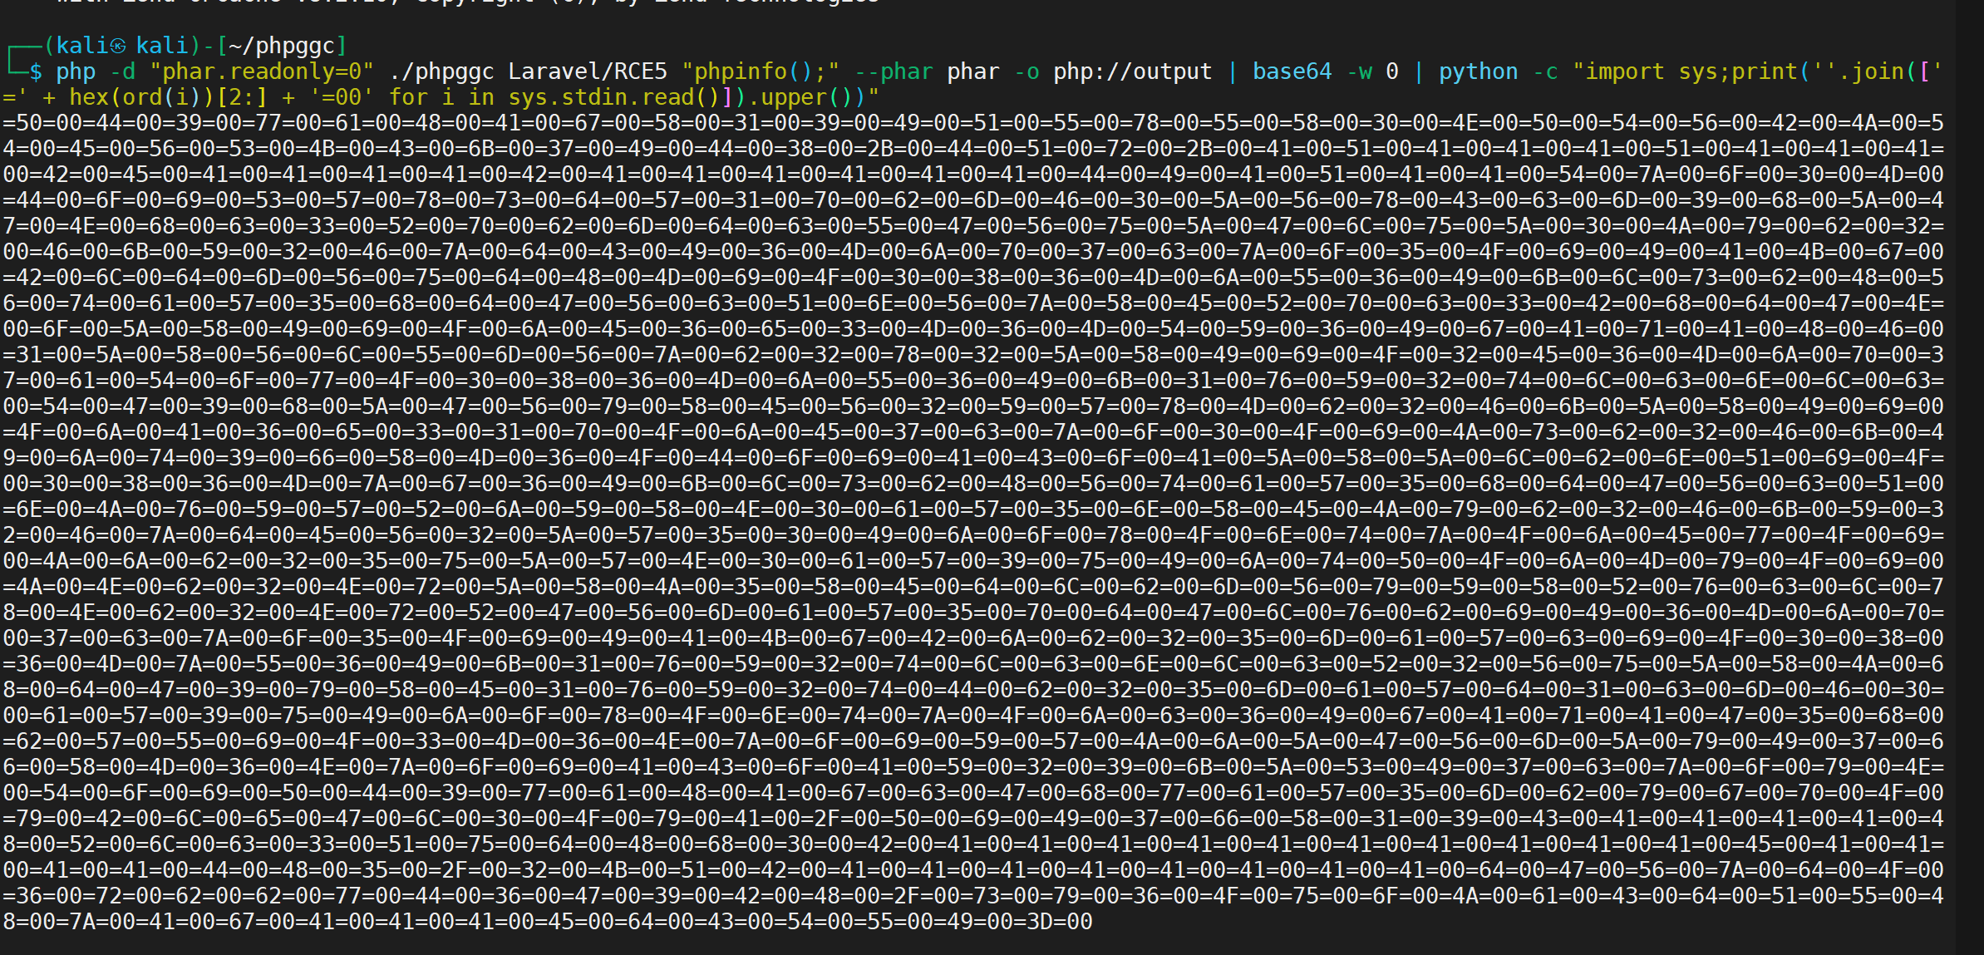This screenshot has height=955, width=1984.
Task: Click the --phar option flag
Action: (894, 72)
